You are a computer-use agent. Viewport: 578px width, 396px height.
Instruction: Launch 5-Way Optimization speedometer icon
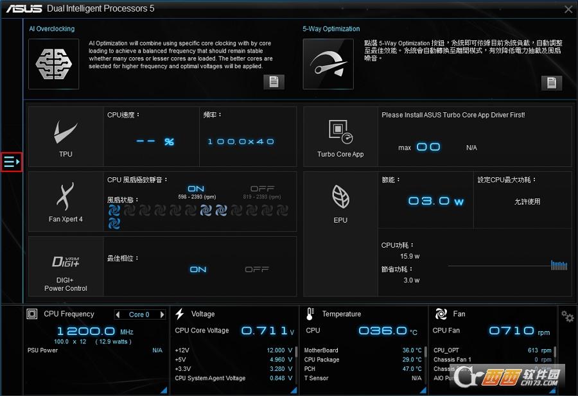coord(328,64)
